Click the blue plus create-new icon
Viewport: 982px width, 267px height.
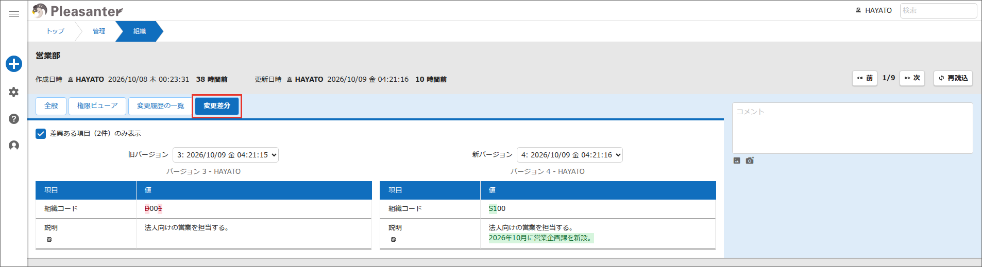tap(14, 64)
